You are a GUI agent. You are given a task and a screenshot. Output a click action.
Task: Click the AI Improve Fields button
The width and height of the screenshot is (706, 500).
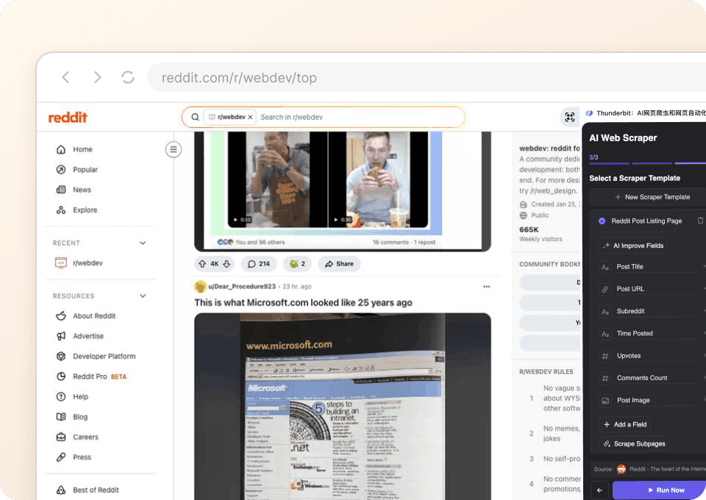[632, 246]
